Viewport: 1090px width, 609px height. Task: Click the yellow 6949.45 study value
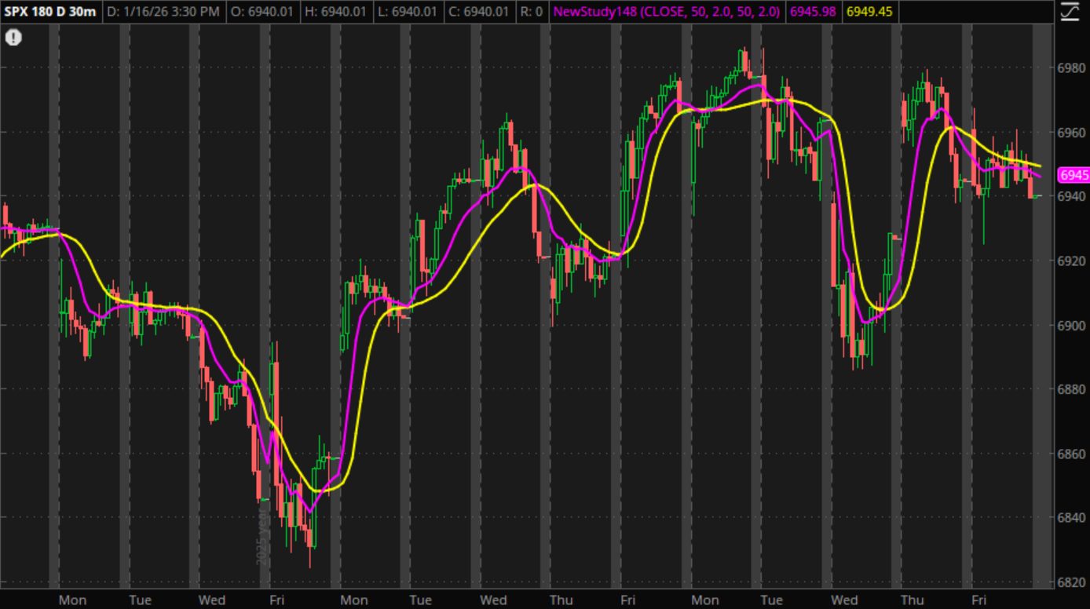(x=869, y=12)
